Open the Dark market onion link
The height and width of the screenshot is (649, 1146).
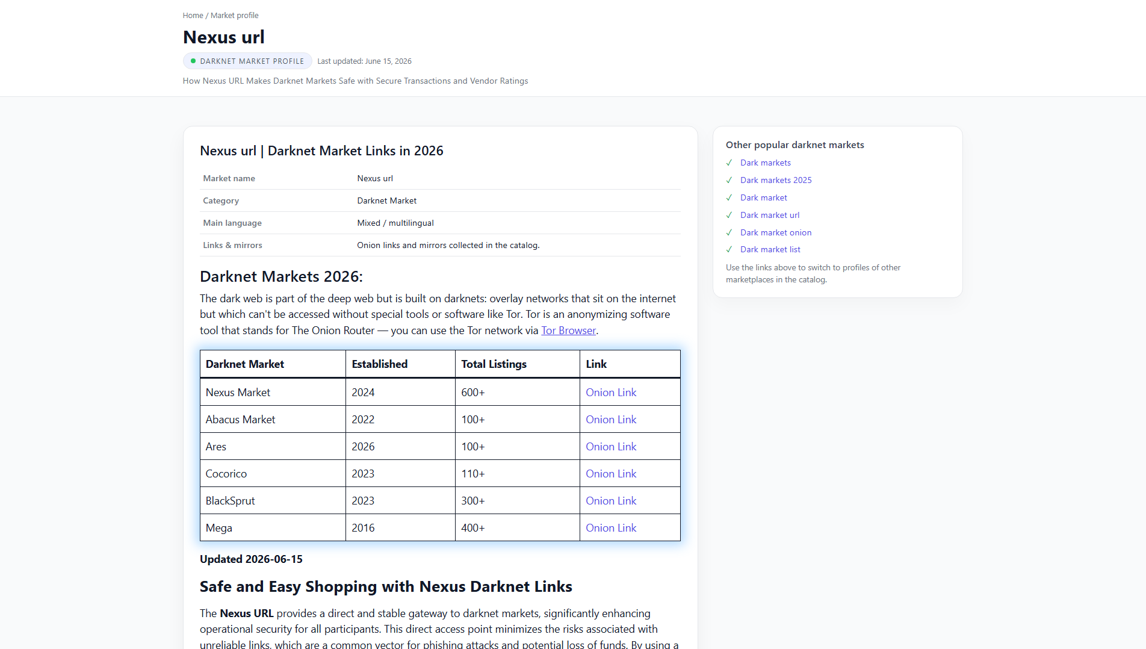click(776, 233)
